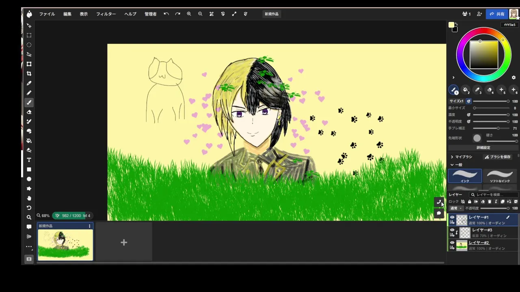Zoom out using the top bar magnifier minus
The height and width of the screenshot is (292, 520).
[x=200, y=14]
